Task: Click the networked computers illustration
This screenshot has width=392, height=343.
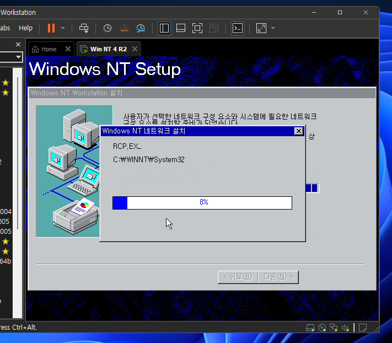Action: click(68, 171)
